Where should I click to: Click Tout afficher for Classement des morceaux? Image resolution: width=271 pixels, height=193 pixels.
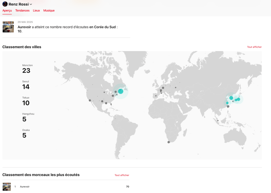coord(122,175)
